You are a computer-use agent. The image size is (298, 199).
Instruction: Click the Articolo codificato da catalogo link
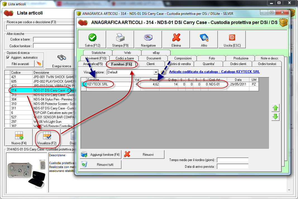click(x=214, y=71)
